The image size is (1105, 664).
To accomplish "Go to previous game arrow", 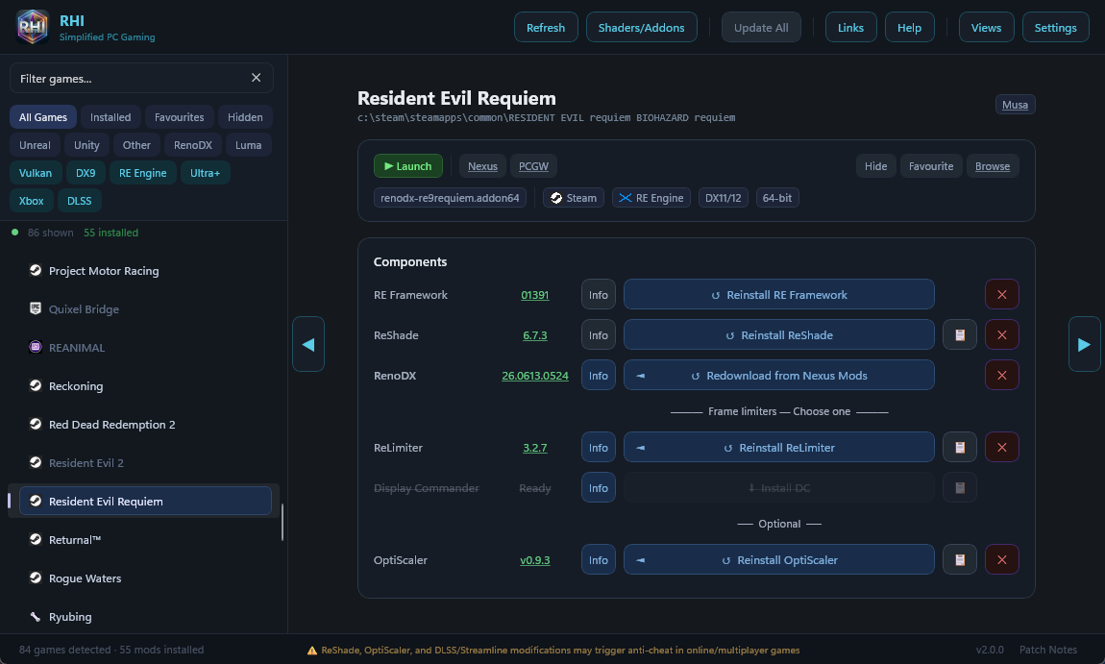I will pos(308,344).
